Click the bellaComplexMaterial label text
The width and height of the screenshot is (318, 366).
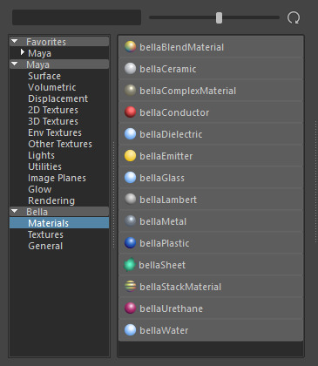[x=188, y=91]
